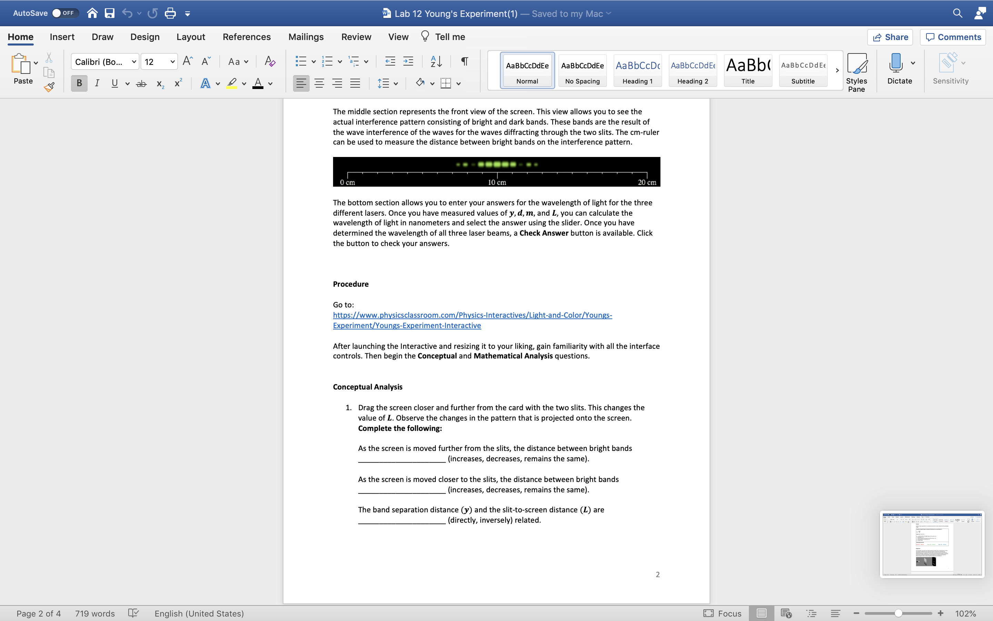Search the document with magnifier icon
Viewport: 993px width, 621px height.
coord(957,13)
